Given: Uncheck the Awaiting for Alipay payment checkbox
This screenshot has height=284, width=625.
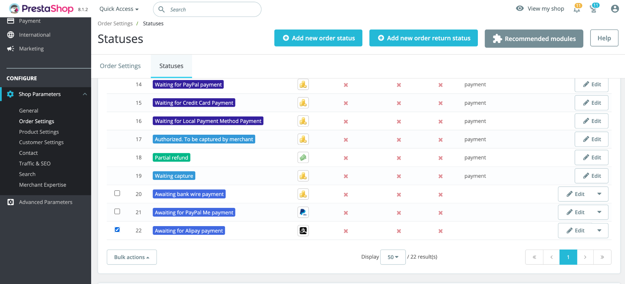Looking at the screenshot, I should (x=117, y=230).
